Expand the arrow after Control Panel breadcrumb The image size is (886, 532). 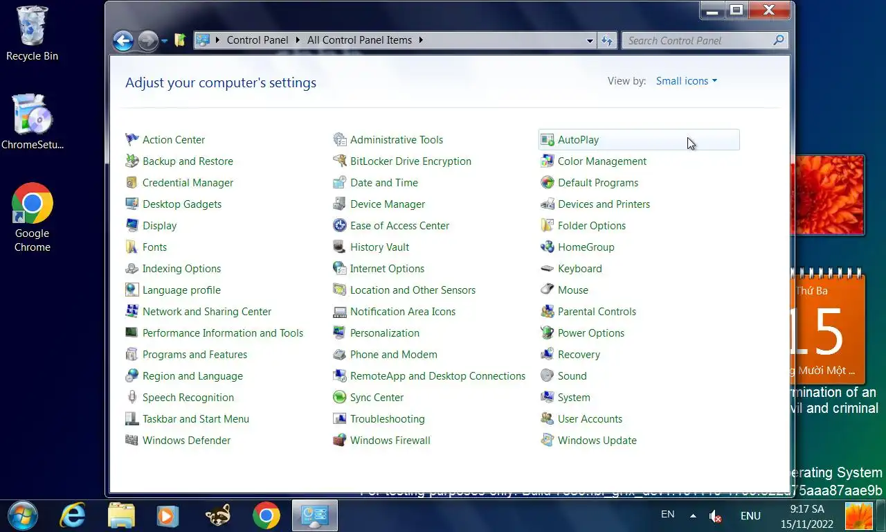(x=298, y=40)
